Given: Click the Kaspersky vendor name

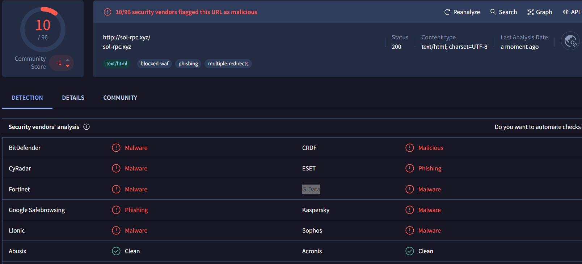Looking at the screenshot, I should tap(316, 210).
